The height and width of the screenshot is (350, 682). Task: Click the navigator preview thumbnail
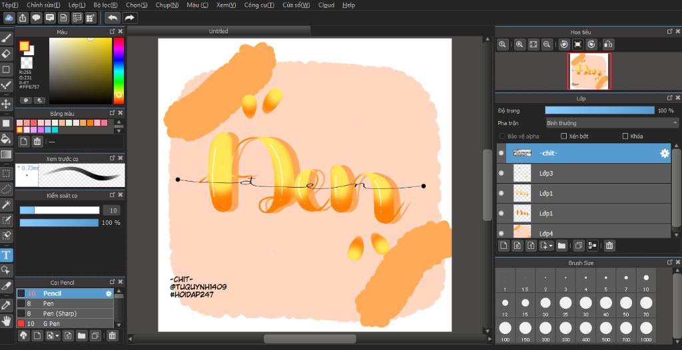coord(589,72)
